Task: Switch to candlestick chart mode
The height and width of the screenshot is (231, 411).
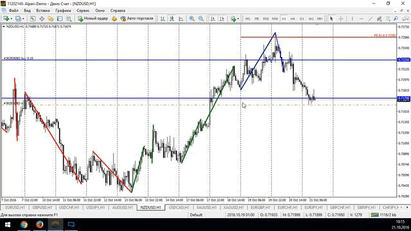Action: pyautogui.click(x=171, y=19)
